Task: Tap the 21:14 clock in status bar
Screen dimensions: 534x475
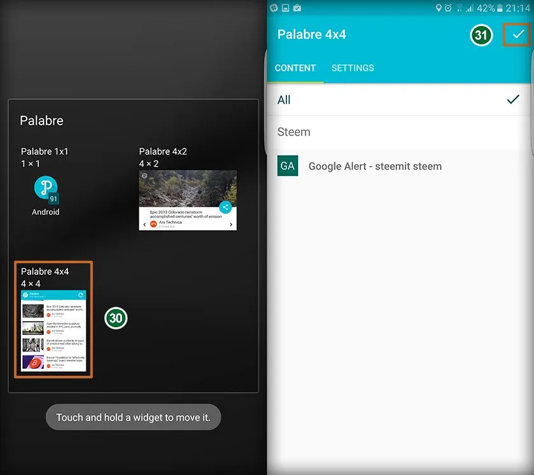Action: click(517, 8)
